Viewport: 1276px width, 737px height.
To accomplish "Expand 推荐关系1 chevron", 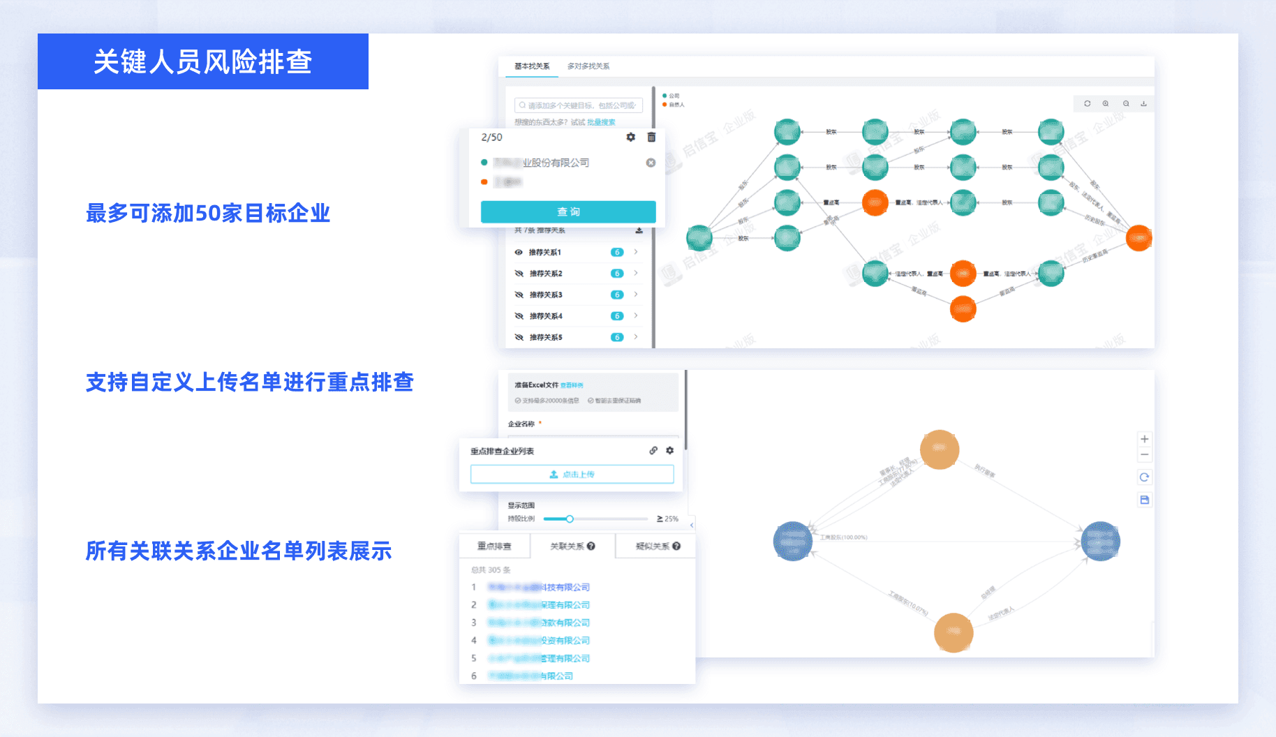I will point(635,252).
